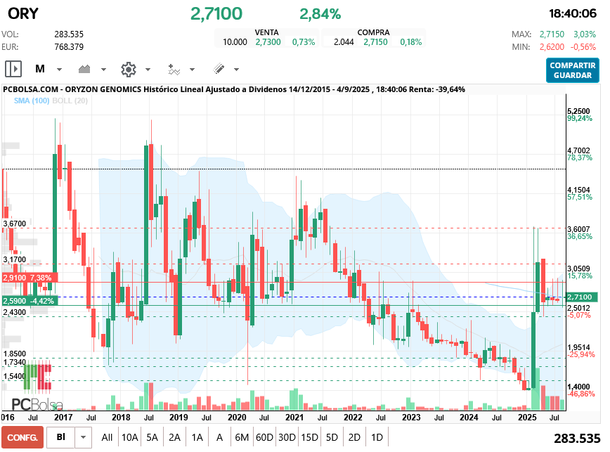The image size is (610, 452).
Task: Select the 5D time range
Action: [332, 438]
